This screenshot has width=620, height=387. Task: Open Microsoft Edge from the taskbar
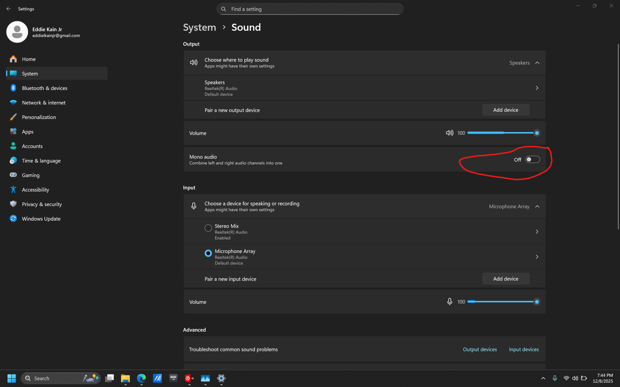(x=141, y=378)
